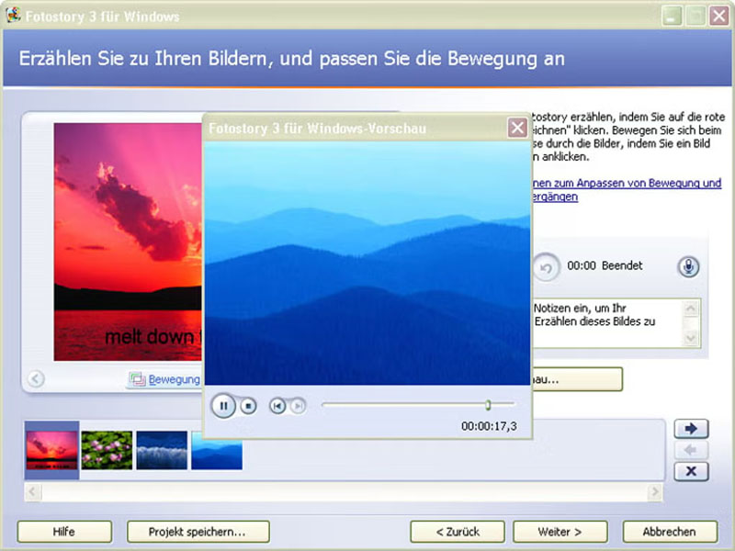Click the preview button behind Vorschau window
The height and width of the screenshot is (551, 735).
pos(577,379)
